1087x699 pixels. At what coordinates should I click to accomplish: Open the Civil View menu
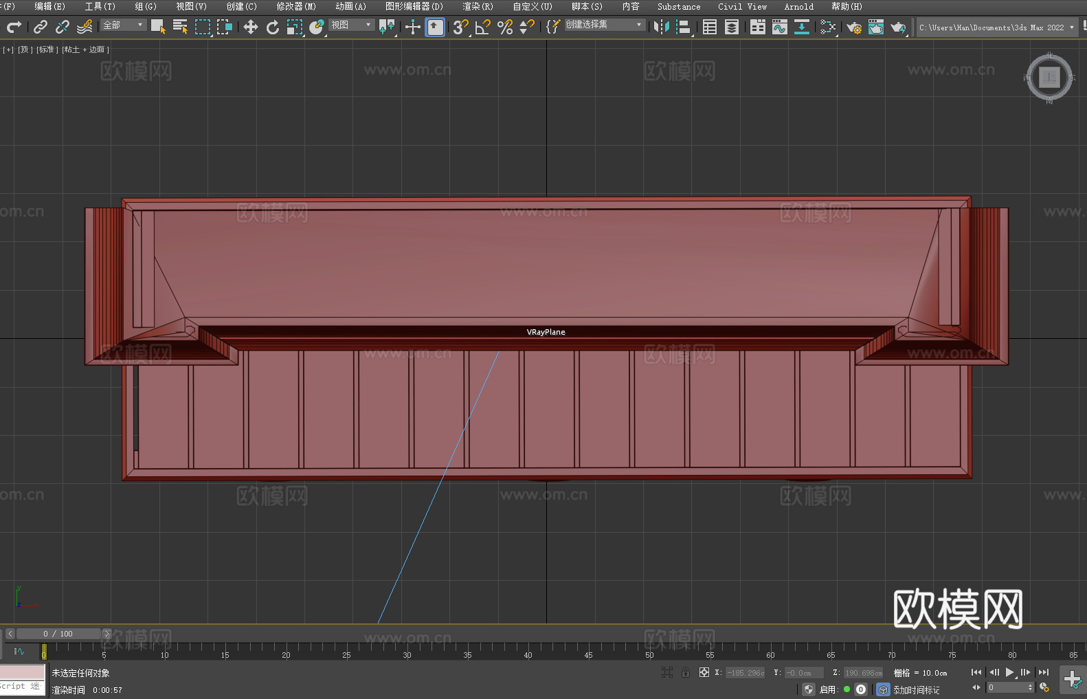pyautogui.click(x=742, y=6)
